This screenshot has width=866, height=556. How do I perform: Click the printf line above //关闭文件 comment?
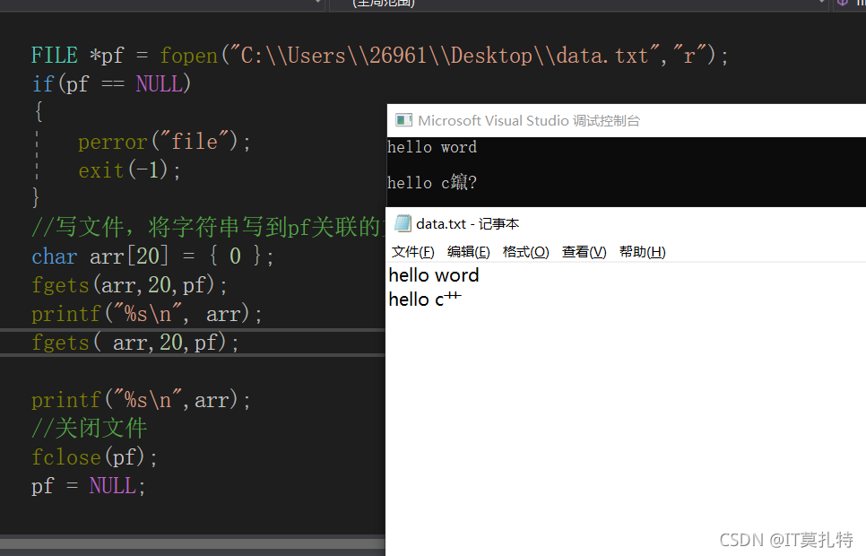point(141,400)
